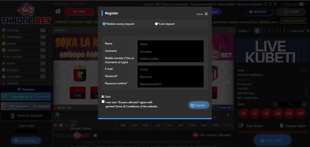Viewport: 310px width, 147px height.
Task: Select Cash deposit radio option
Action: click(x=156, y=24)
